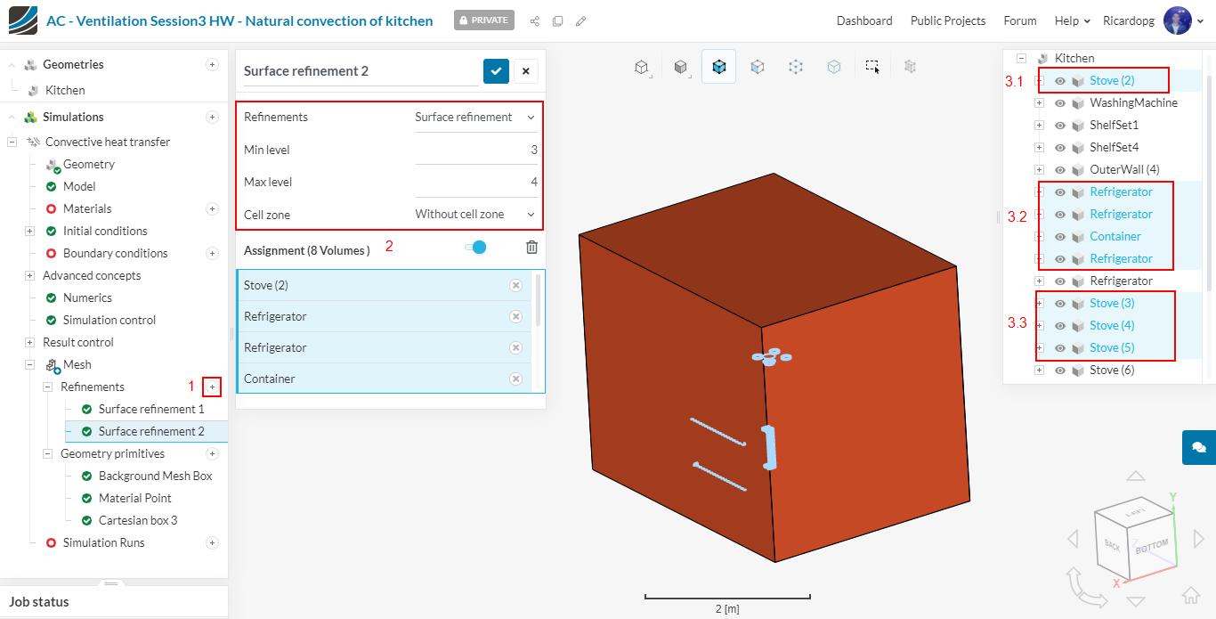The height and width of the screenshot is (619, 1216).
Task: Click the Max level input field
Action: (476, 183)
